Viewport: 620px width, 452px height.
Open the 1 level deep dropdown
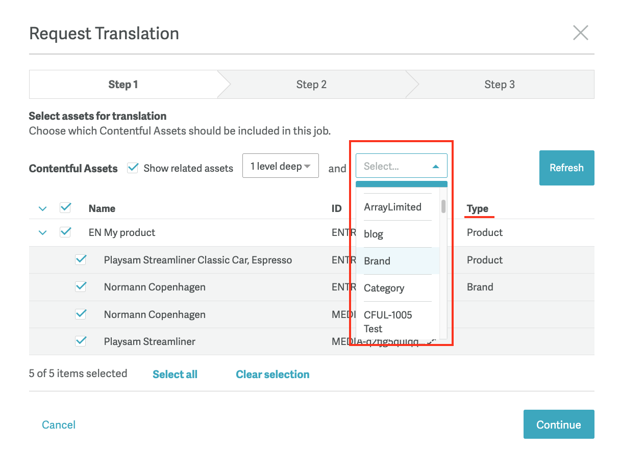pos(281,166)
